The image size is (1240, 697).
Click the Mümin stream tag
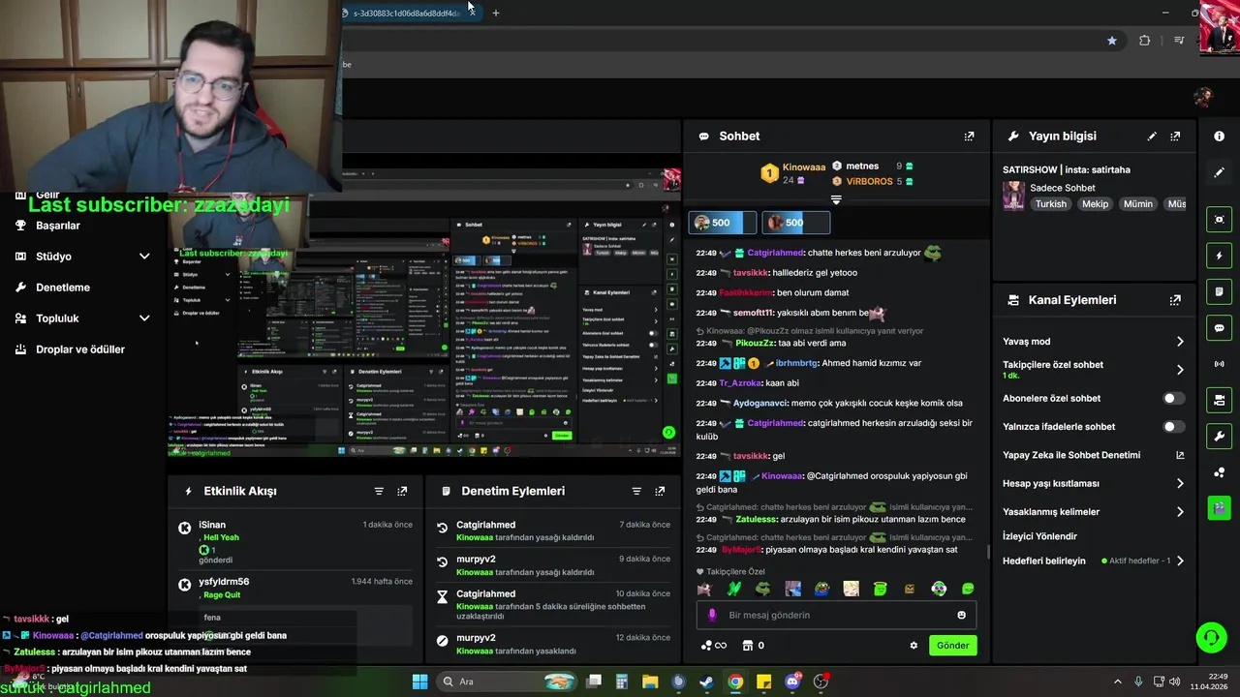1138,204
